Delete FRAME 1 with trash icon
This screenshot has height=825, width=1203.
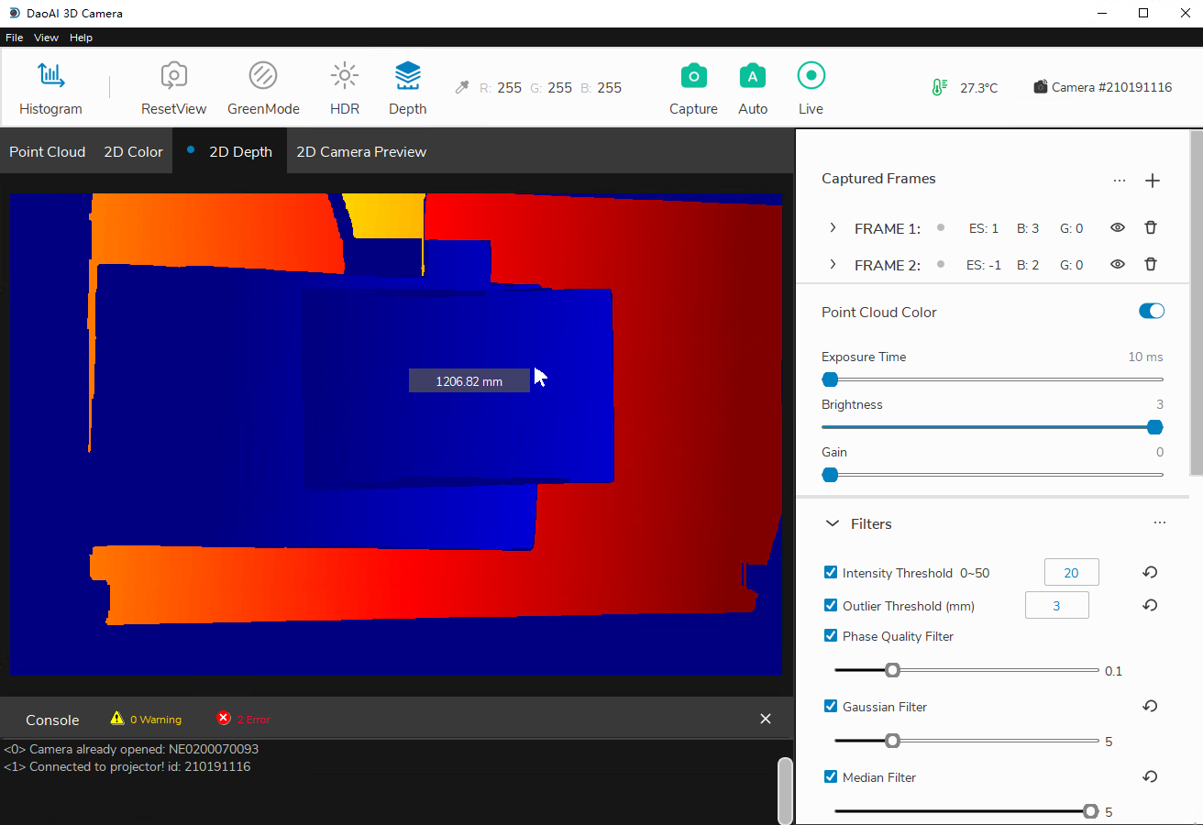tap(1151, 228)
